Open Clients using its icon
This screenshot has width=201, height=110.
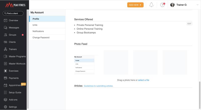tap(5, 42)
